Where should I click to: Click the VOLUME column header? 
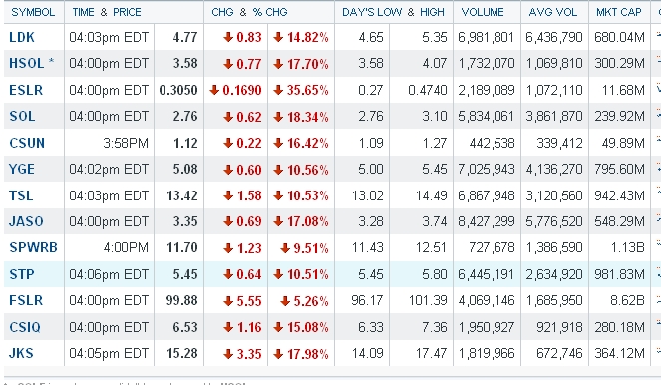click(x=483, y=12)
